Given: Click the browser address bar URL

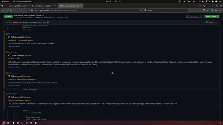Looking at the screenshot, I should (55, 10).
